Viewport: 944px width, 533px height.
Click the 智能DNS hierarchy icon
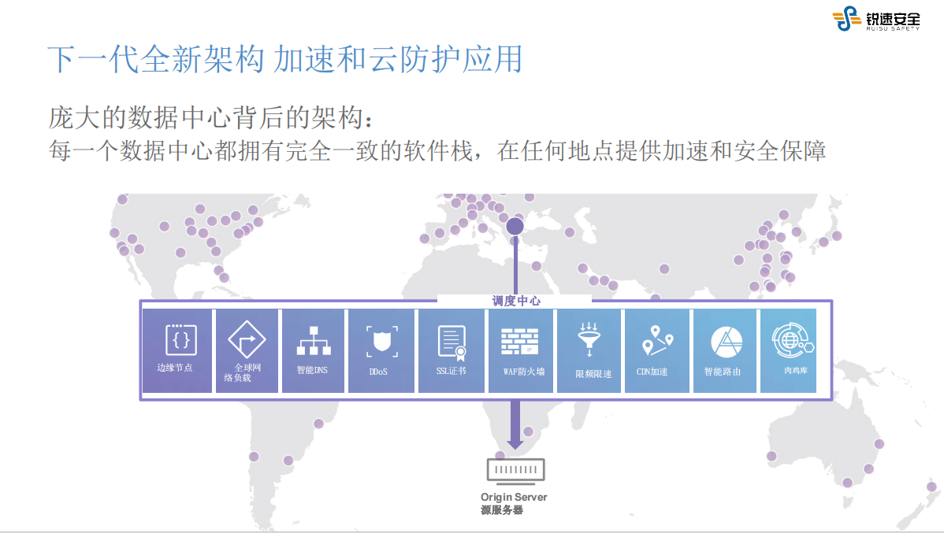[x=313, y=341]
